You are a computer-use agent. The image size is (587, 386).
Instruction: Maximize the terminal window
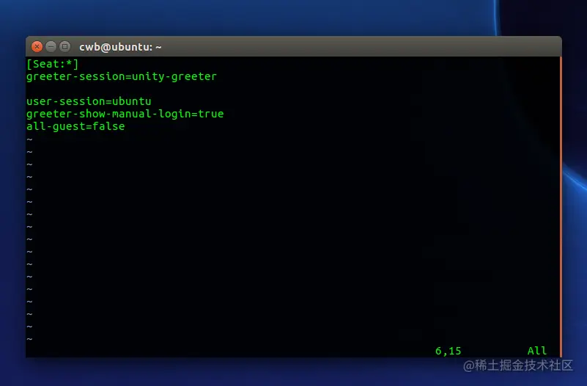[64, 46]
